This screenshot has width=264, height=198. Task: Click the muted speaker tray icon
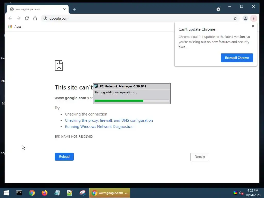[x=241, y=193]
